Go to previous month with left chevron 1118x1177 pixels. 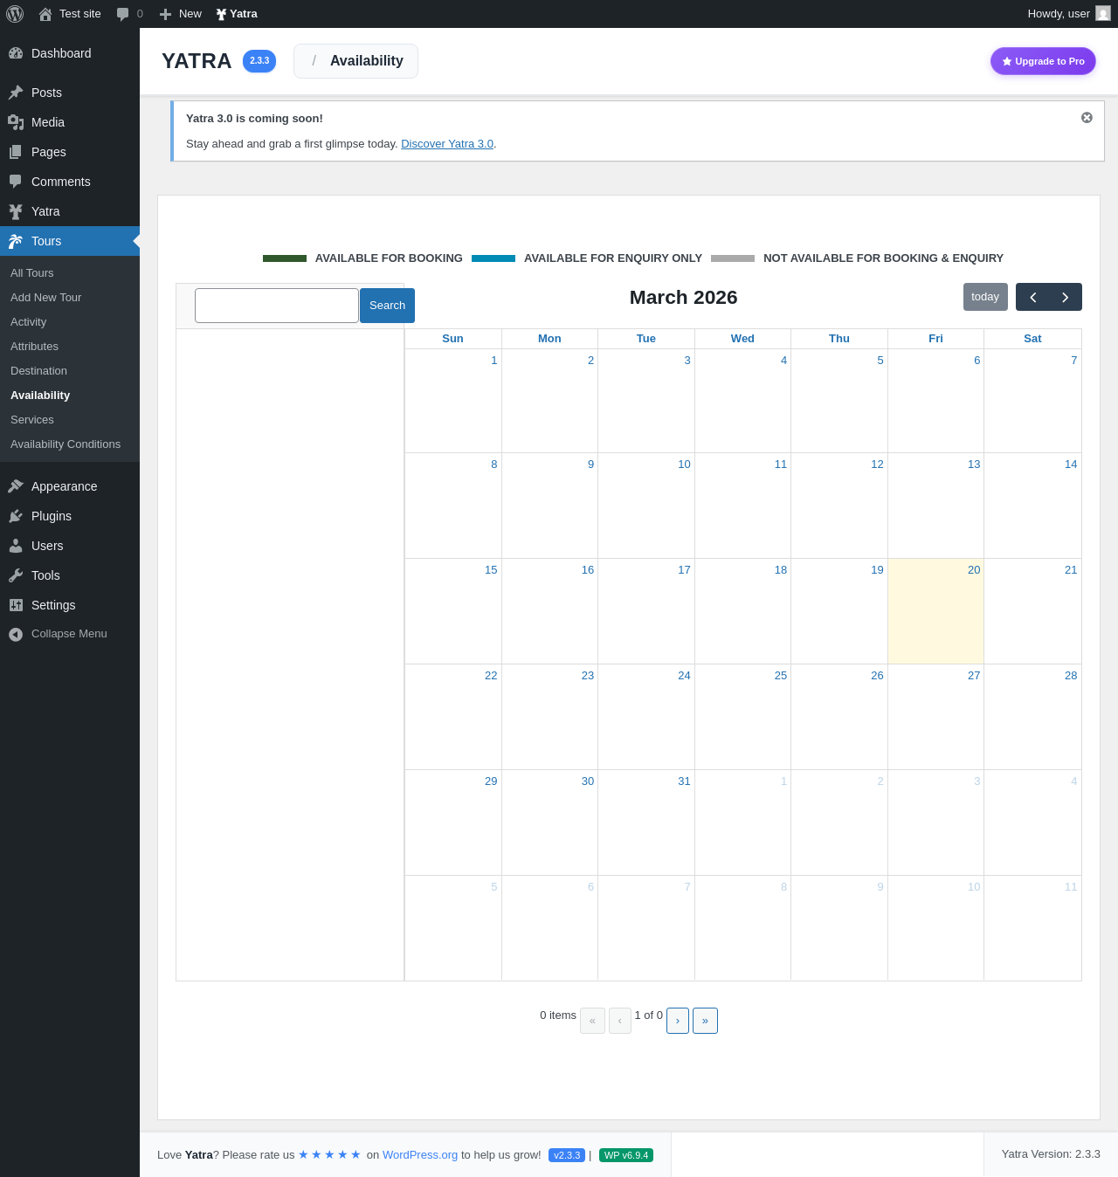[x=1032, y=297]
